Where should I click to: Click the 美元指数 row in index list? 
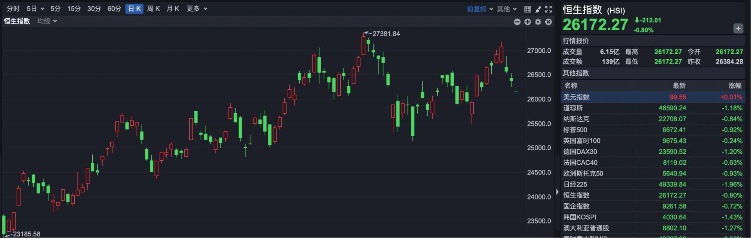(x=652, y=97)
